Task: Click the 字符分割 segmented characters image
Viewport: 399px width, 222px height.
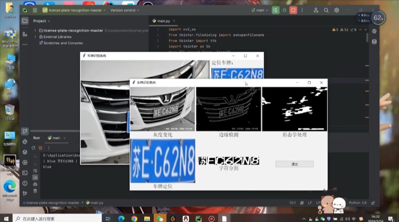Action: [228, 161]
